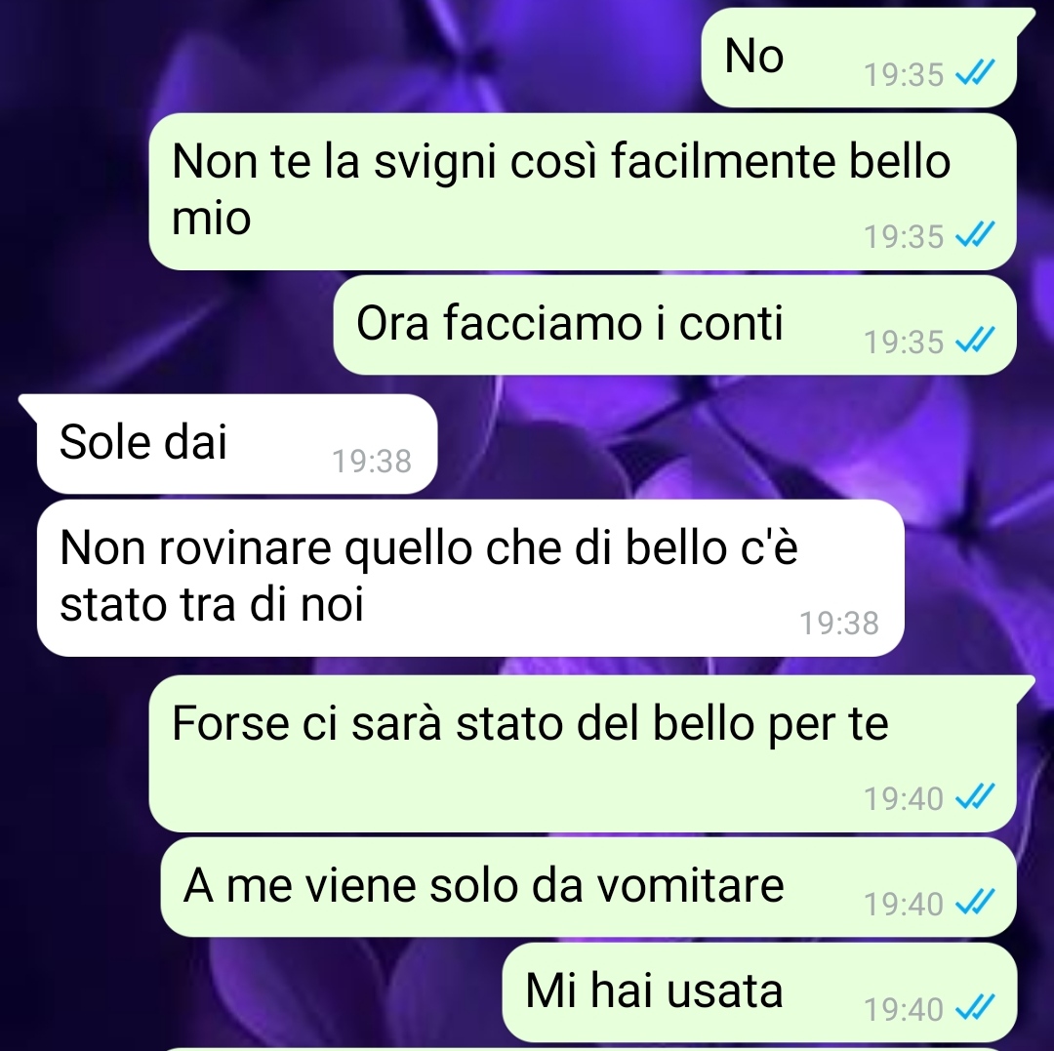
Task: Tap the 19:38 timestamp on "Sole dai"
Action: [372, 461]
